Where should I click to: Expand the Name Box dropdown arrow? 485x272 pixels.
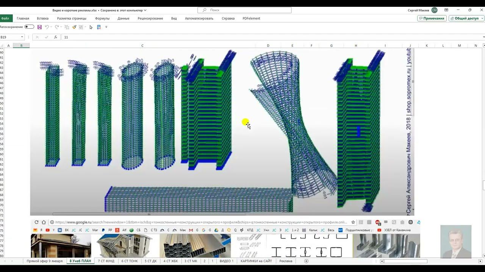[22, 37]
